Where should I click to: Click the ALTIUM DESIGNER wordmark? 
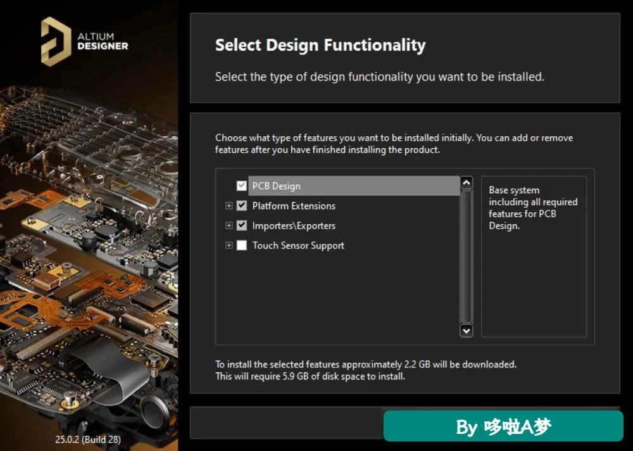point(103,42)
